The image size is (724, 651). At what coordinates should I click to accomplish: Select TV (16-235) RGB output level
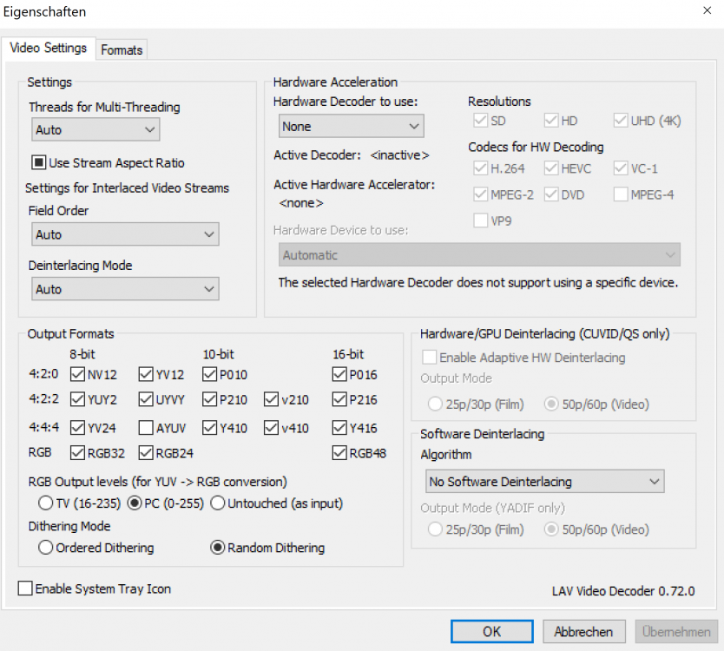45,503
